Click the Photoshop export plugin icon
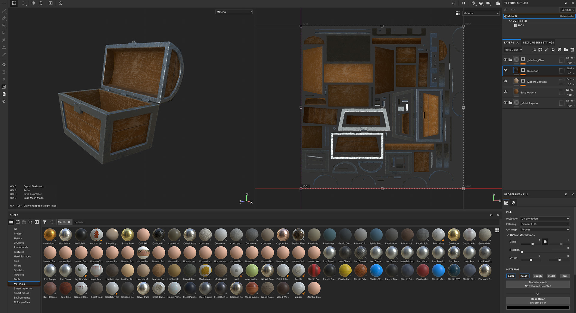 click(x=4, y=87)
